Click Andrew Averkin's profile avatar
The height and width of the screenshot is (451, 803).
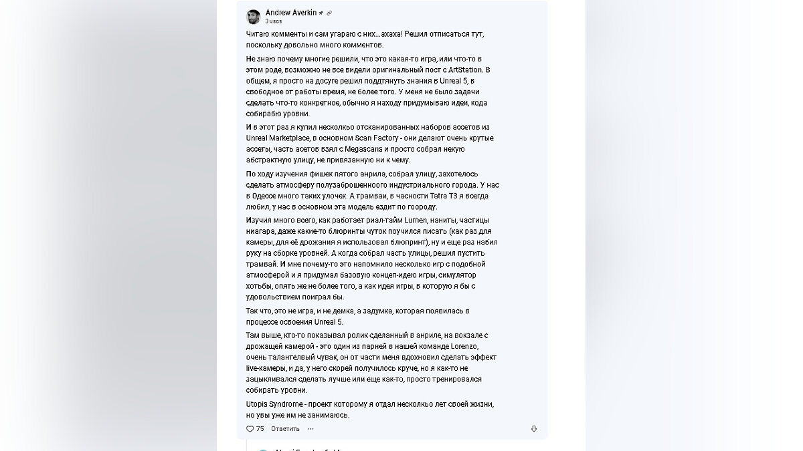[254, 17]
